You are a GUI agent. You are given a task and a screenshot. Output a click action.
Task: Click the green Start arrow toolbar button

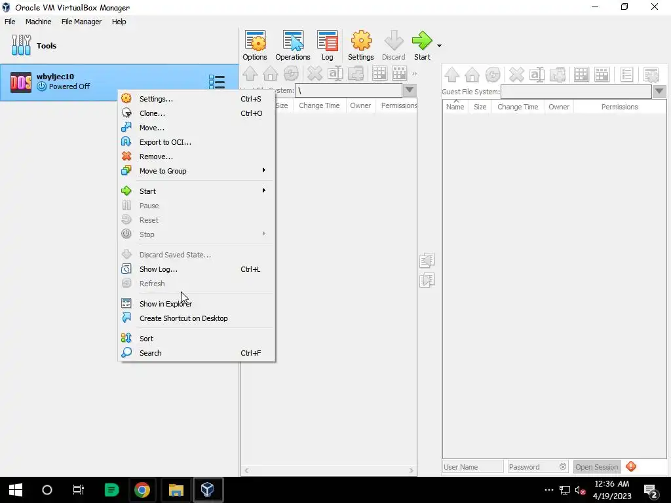[x=422, y=45]
